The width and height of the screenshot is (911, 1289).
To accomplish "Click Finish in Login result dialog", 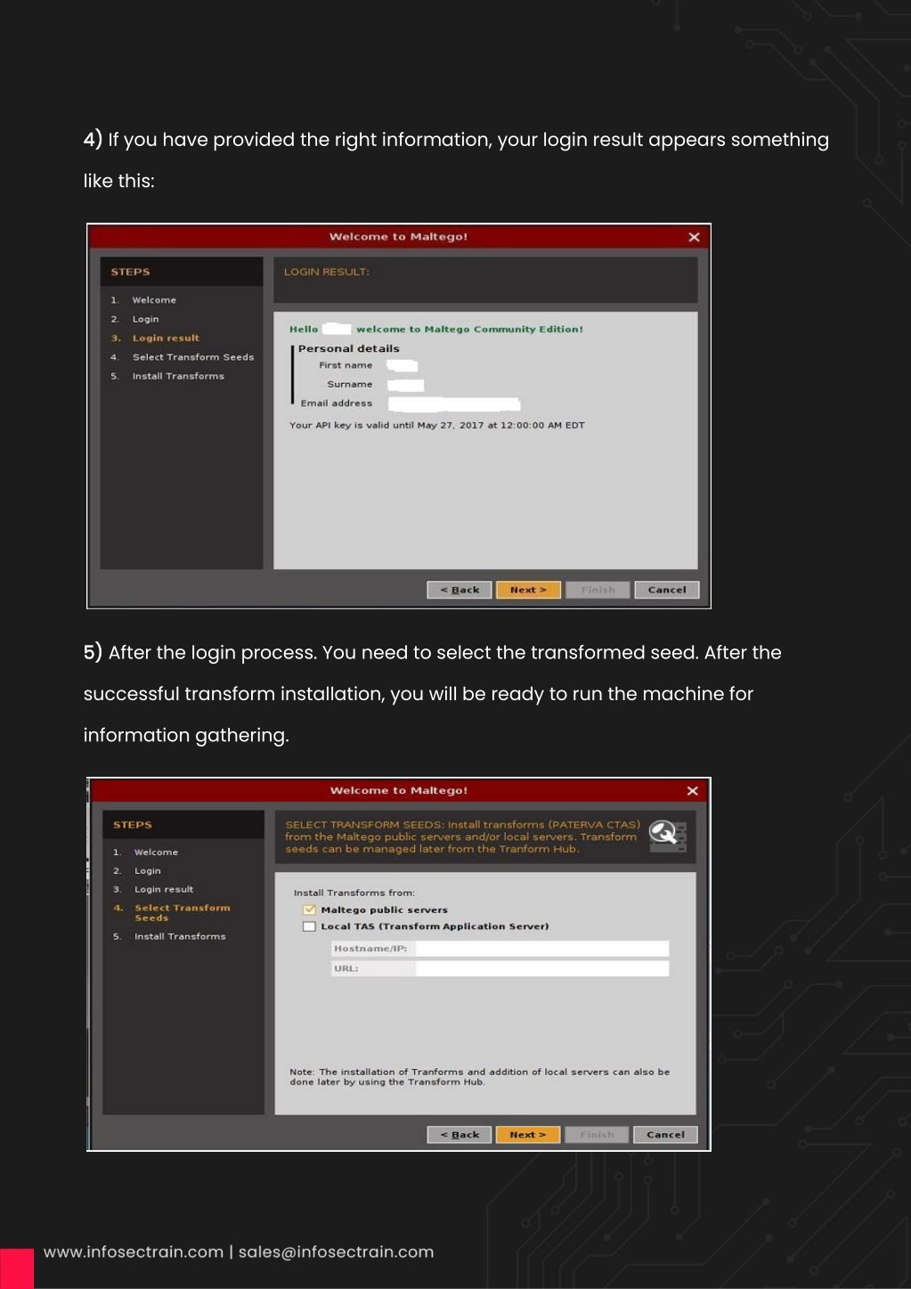I will point(598,590).
